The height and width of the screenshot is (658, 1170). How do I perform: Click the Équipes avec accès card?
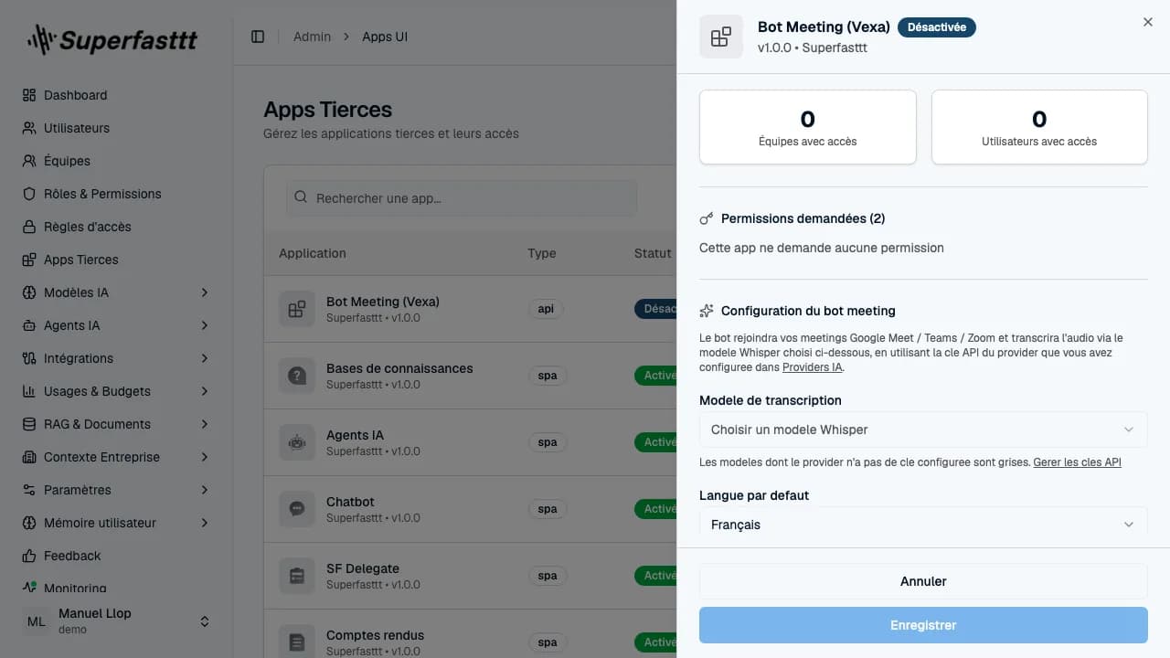(x=808, y=127)
